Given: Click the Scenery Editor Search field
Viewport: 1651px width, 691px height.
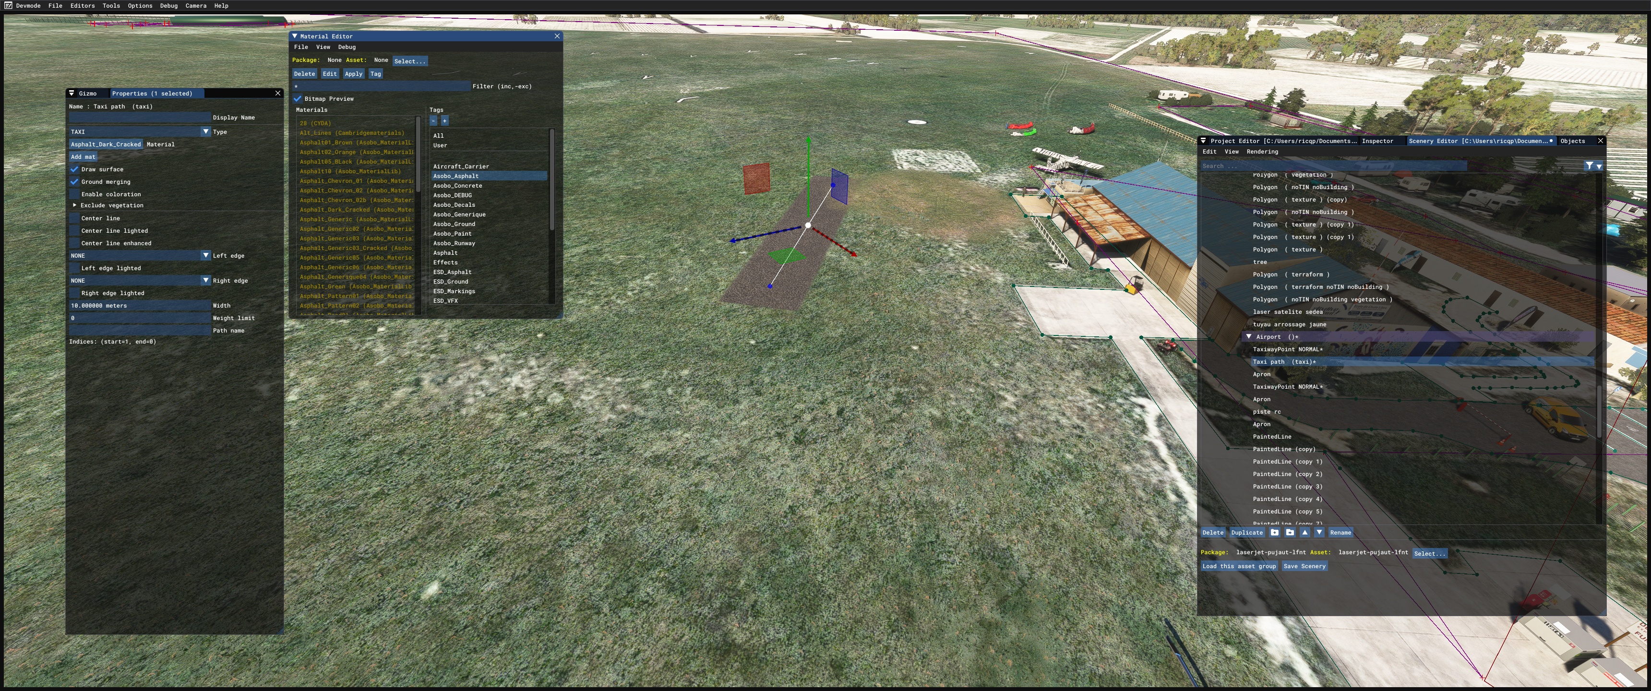Looking at the screenshot, I should (1333, 166).
